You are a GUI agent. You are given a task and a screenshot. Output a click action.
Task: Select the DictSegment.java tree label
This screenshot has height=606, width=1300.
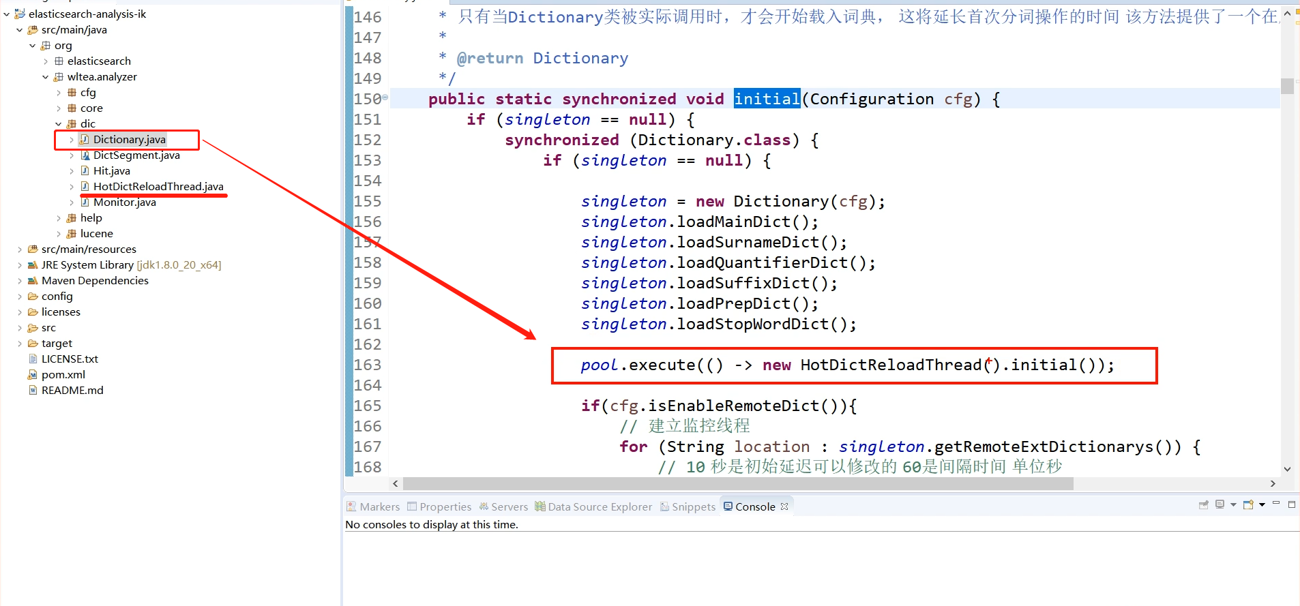(136, 155)
